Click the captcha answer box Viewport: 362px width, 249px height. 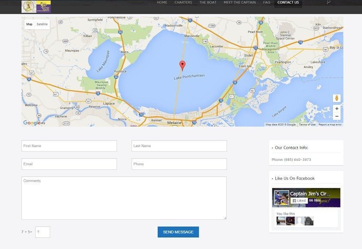click(42, 232)
